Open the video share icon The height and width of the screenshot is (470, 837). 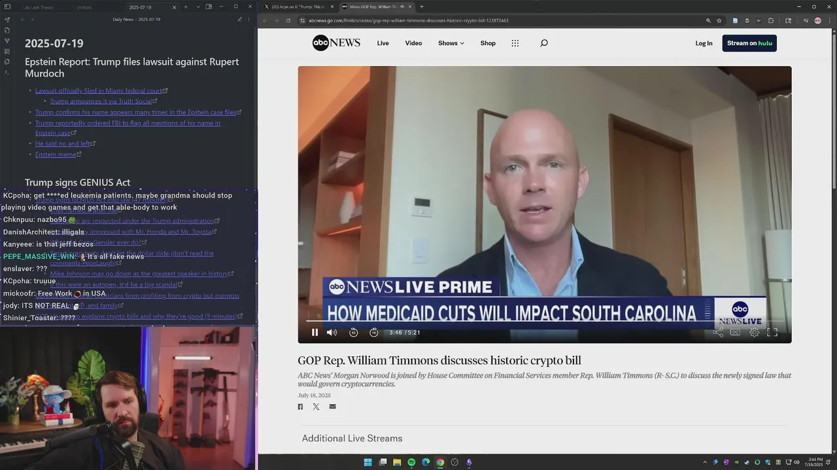click(x=718, y=332)
